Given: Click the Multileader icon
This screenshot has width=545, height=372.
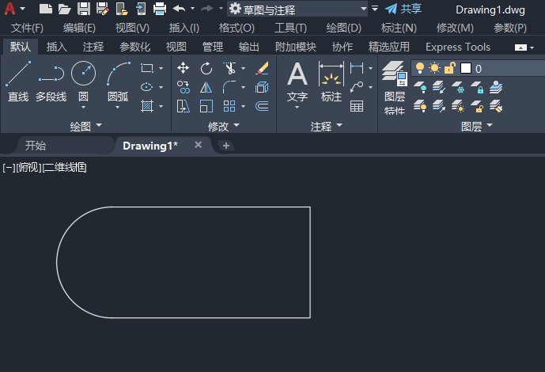Looking at the screenshot, I should pyautogui.click(x=357, y=87).
